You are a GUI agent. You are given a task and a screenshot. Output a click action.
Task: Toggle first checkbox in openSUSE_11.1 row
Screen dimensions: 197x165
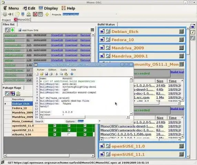click(55, 130)
